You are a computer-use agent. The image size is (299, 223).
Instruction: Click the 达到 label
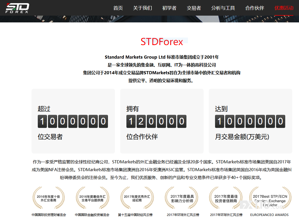221,109
